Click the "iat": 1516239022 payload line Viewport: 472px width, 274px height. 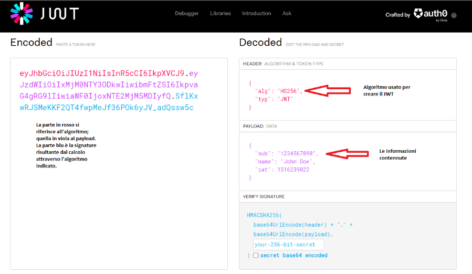[x=282, y=170]
